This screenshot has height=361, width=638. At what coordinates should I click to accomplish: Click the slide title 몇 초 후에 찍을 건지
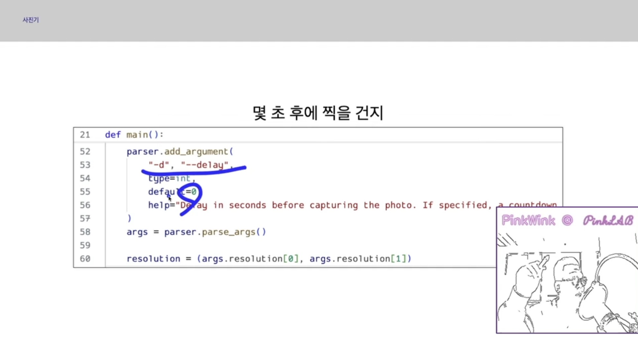tap(318, 113)
